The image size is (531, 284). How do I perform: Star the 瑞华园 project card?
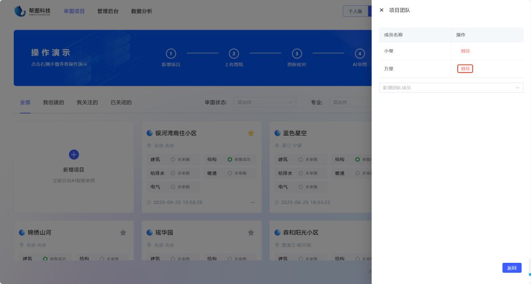[251, 233]
